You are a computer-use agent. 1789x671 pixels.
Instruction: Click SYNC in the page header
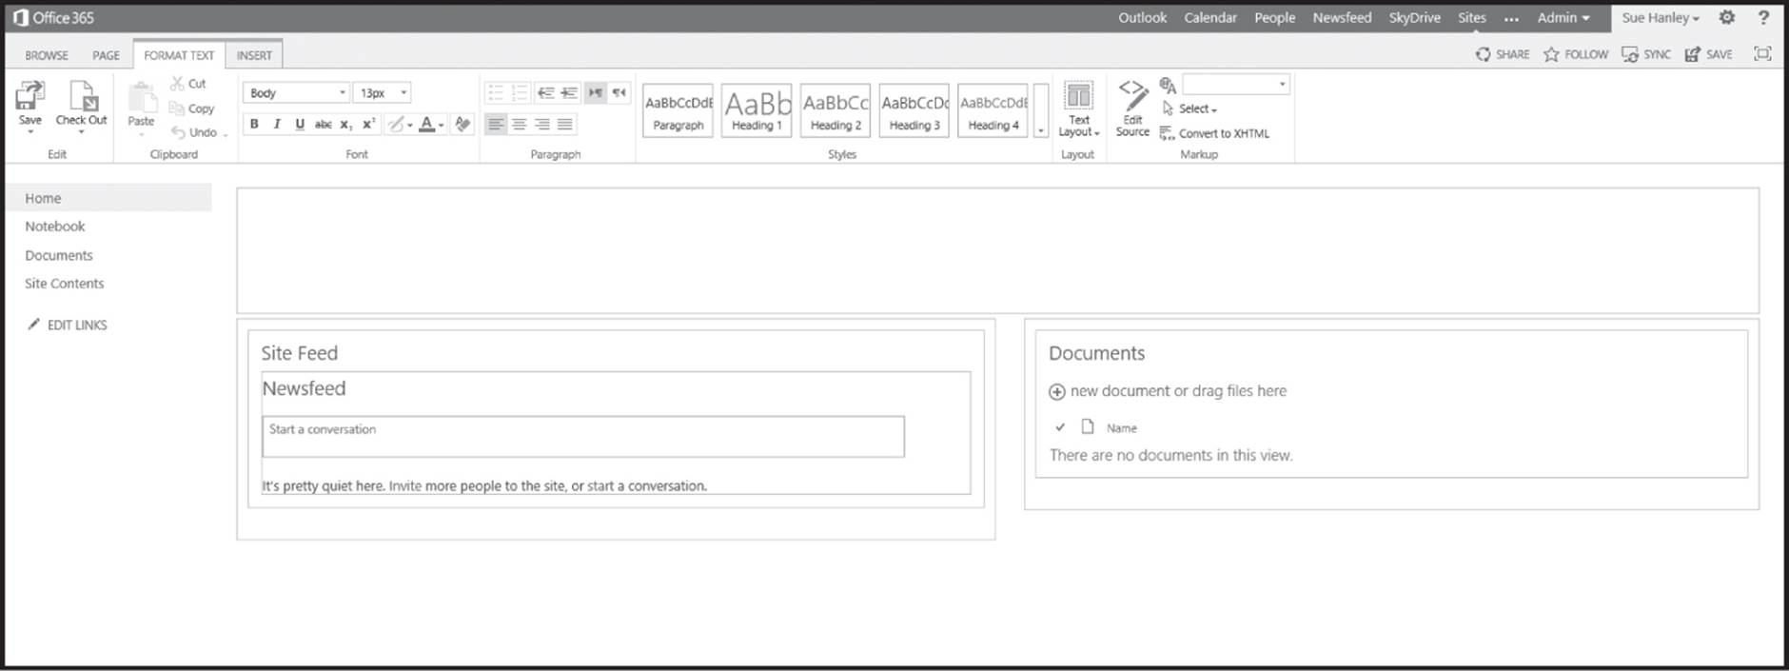[x=1646, y=54]
